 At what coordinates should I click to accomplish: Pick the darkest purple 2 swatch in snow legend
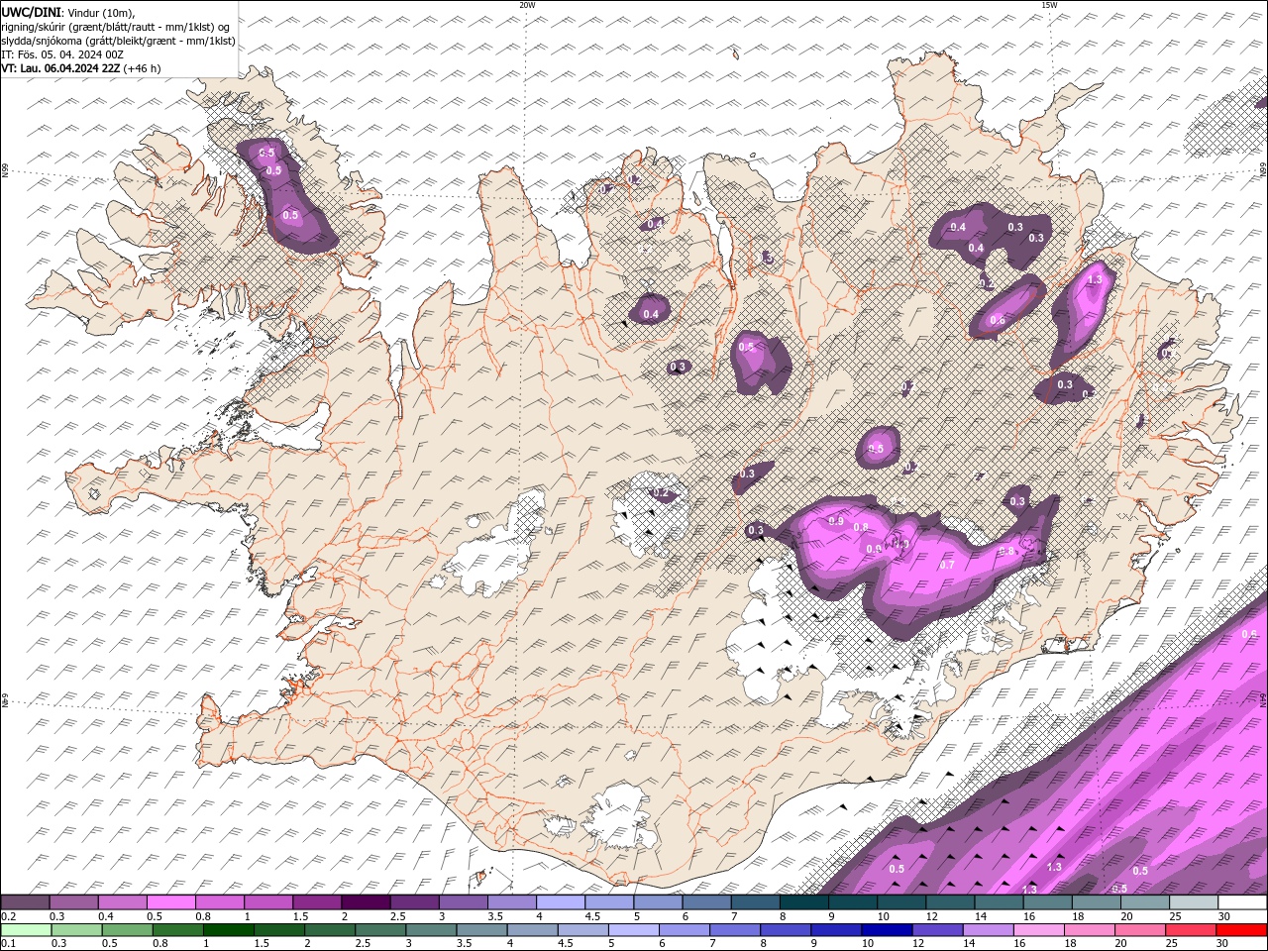coord(365,902)
